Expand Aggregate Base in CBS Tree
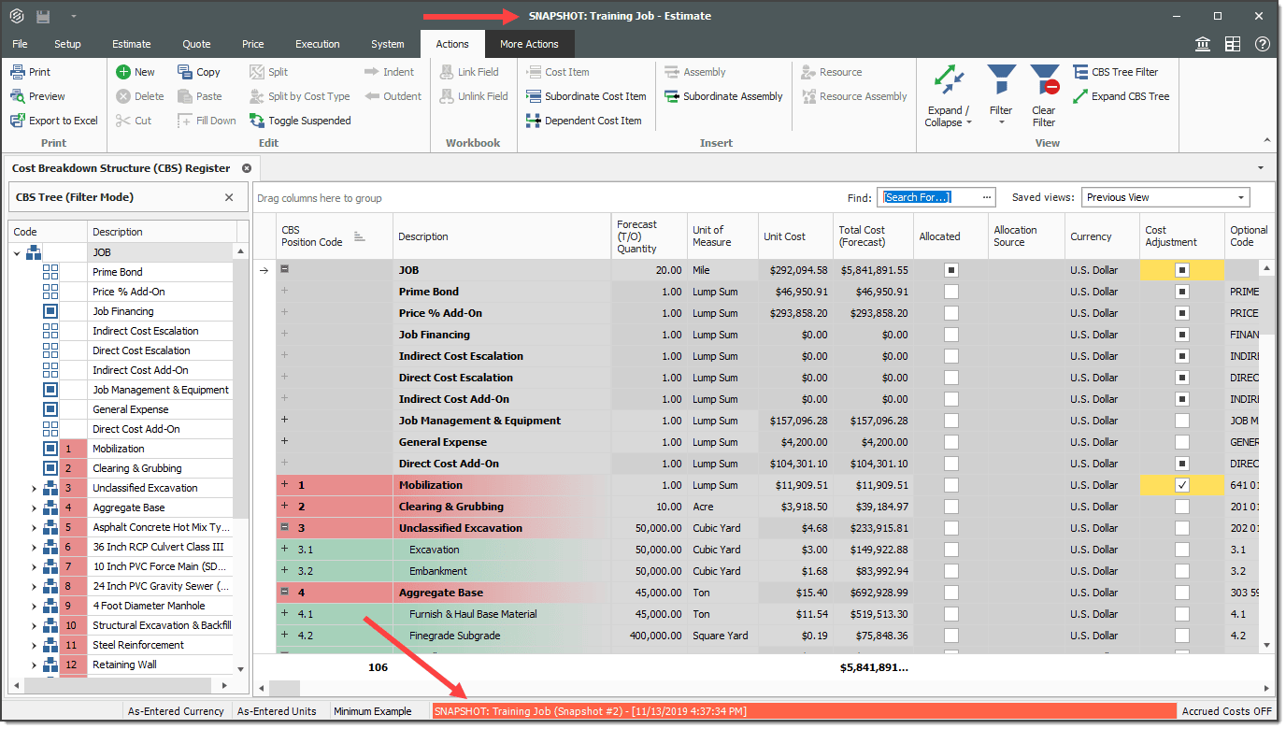This screenshot has height=729, width=1286. point(34,507)
